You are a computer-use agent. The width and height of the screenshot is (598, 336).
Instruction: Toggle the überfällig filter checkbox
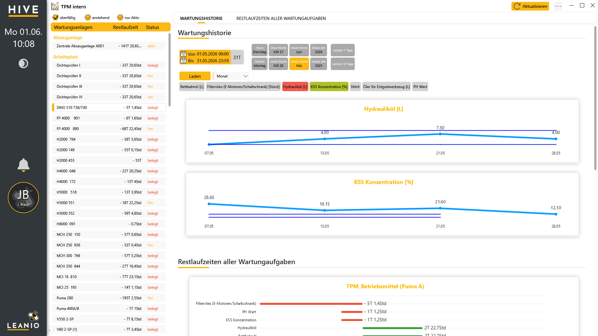click(x=55, y=17)
